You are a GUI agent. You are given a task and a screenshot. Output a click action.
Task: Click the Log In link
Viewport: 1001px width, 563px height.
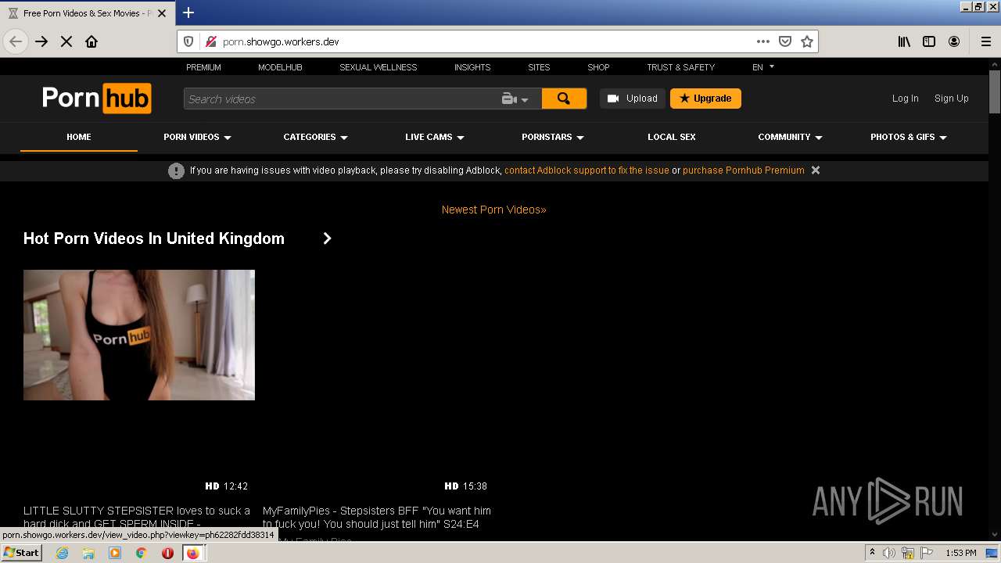pos(905,99)
